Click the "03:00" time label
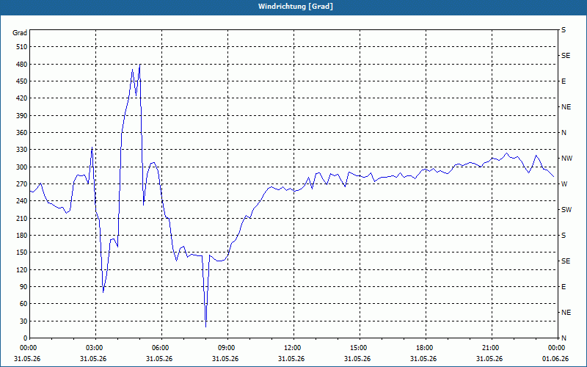 pos(96,348)
